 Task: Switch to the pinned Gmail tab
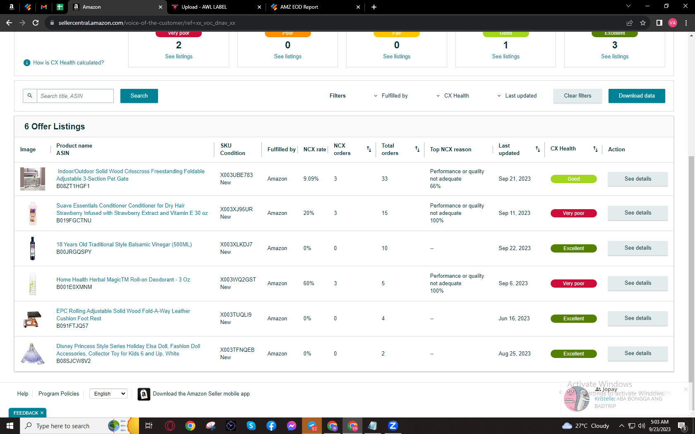pyautogui.click(x=44, y=7)
